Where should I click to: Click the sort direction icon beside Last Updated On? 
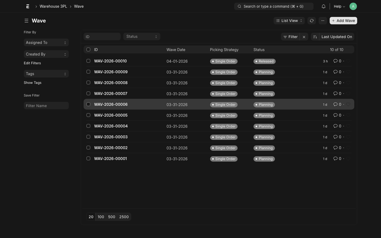[x=315, y=37]
